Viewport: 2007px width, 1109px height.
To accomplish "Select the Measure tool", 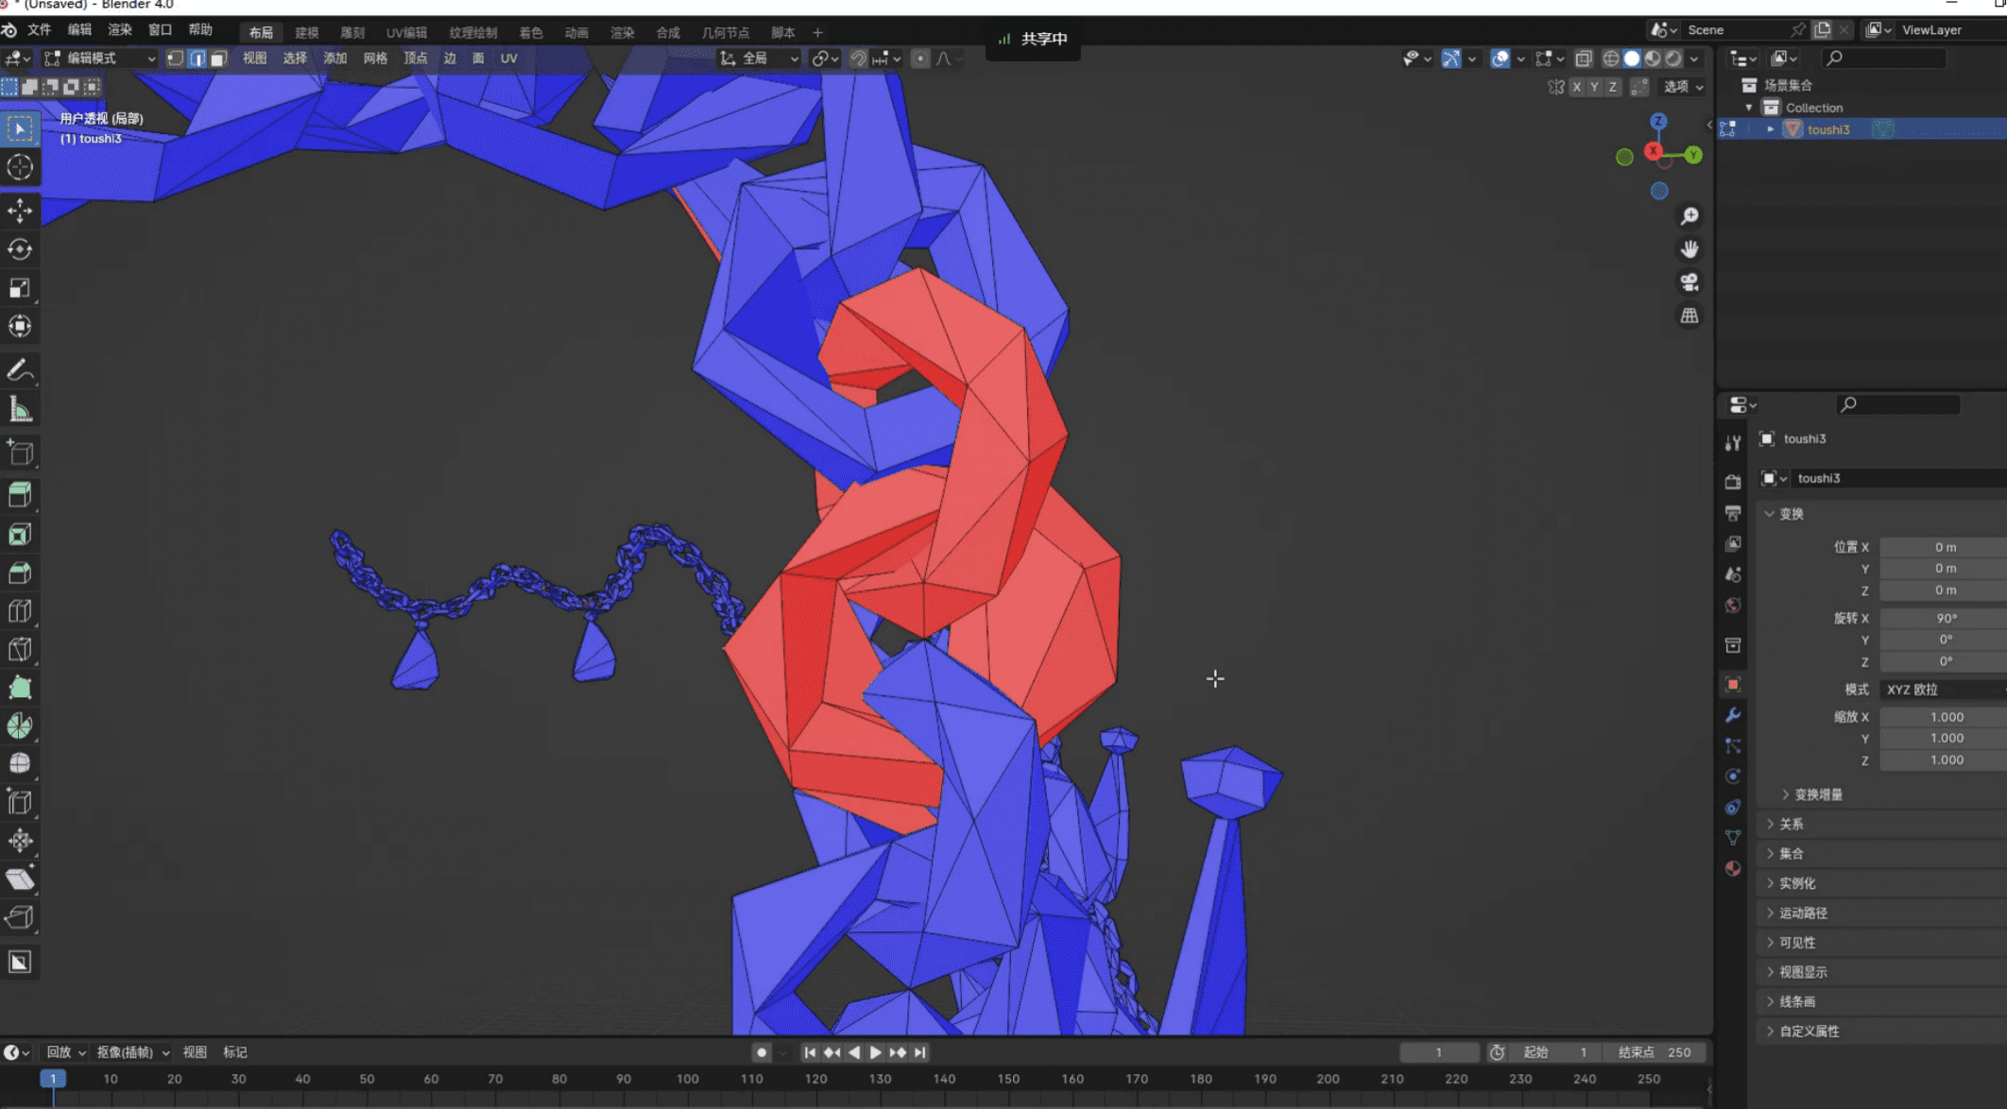I will click(x=20, y=409).
